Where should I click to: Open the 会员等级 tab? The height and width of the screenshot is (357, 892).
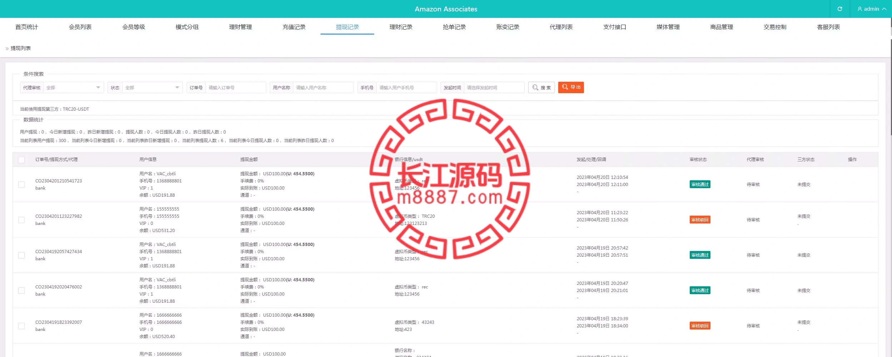[134, 27]
